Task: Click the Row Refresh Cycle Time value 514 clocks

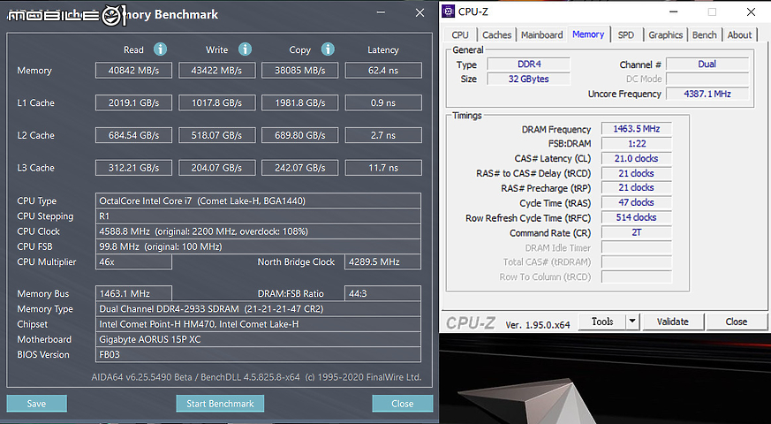Action: pyautogui.click(x=636, y=217)
